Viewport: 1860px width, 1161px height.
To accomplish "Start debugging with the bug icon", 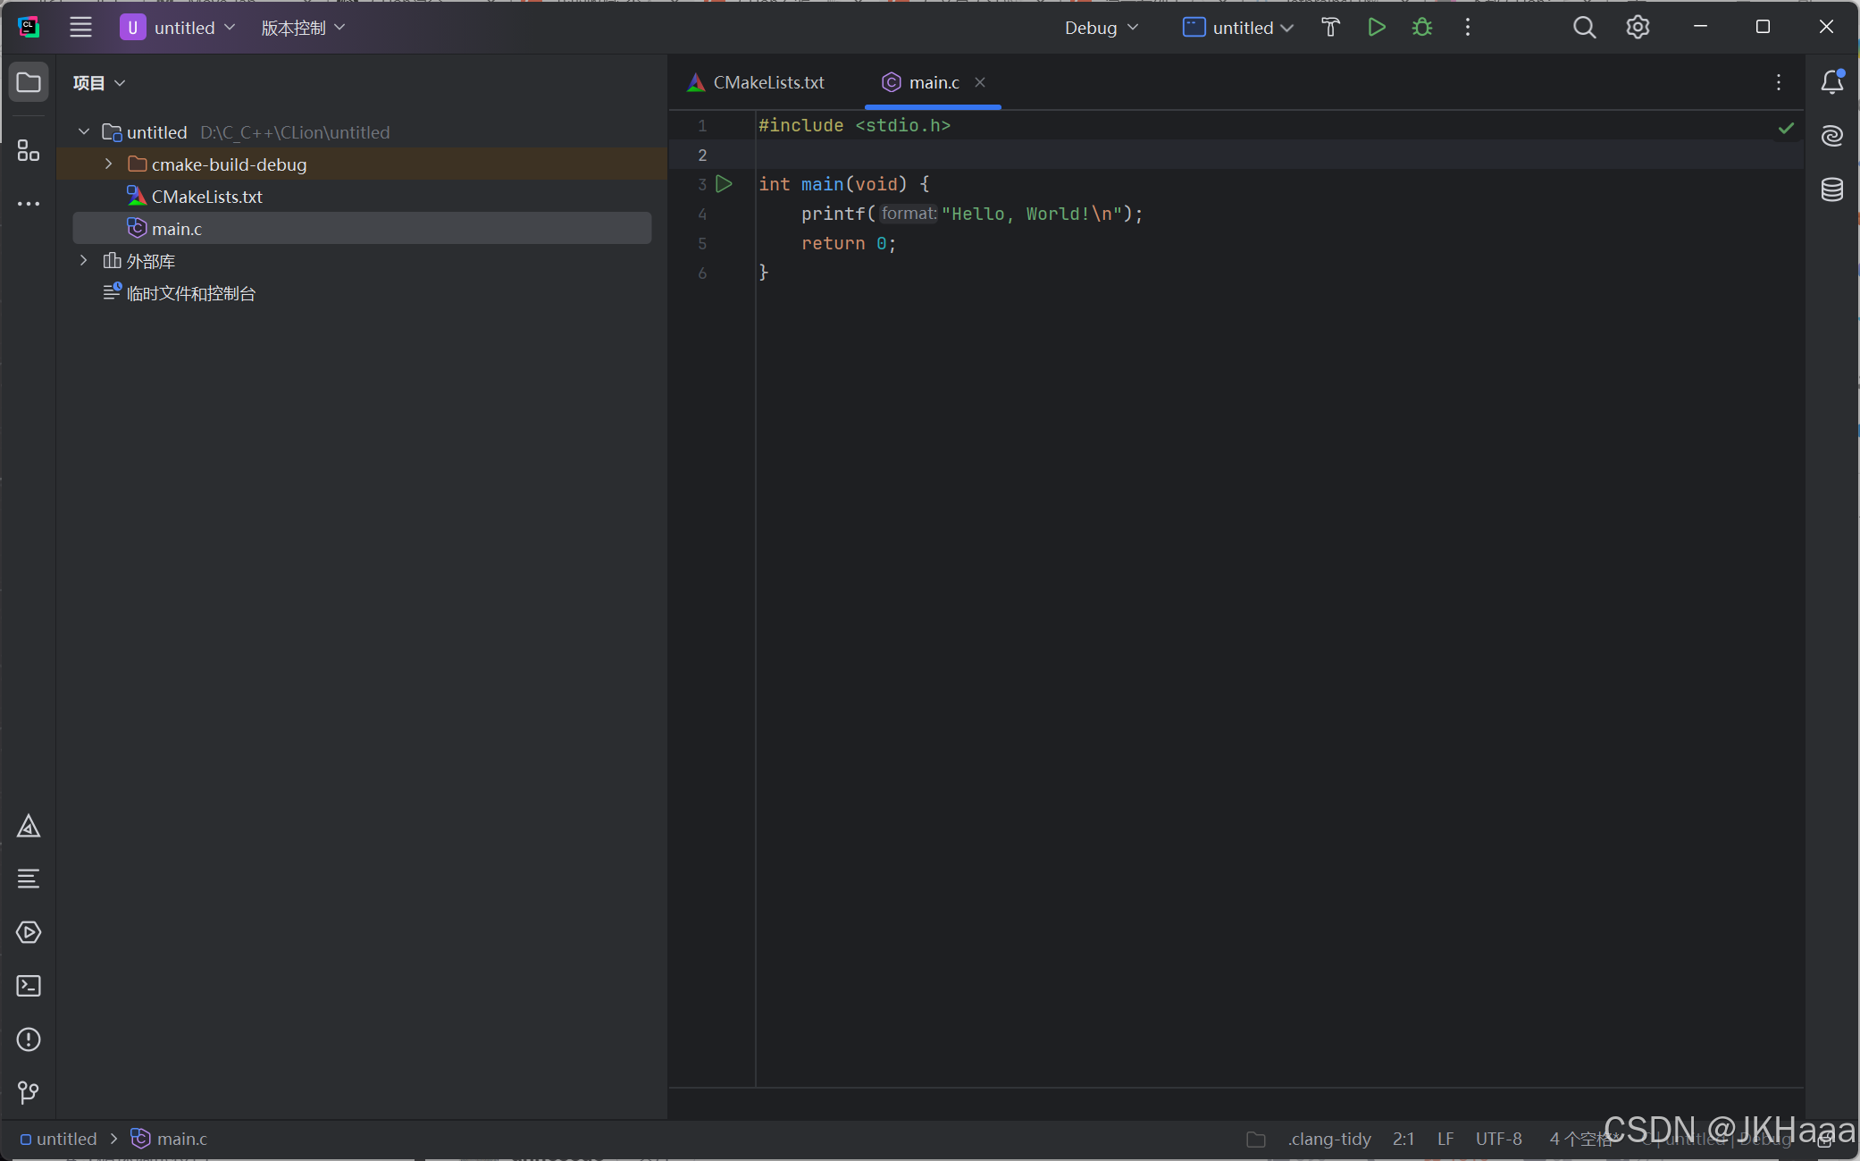I will point(1422,28).
